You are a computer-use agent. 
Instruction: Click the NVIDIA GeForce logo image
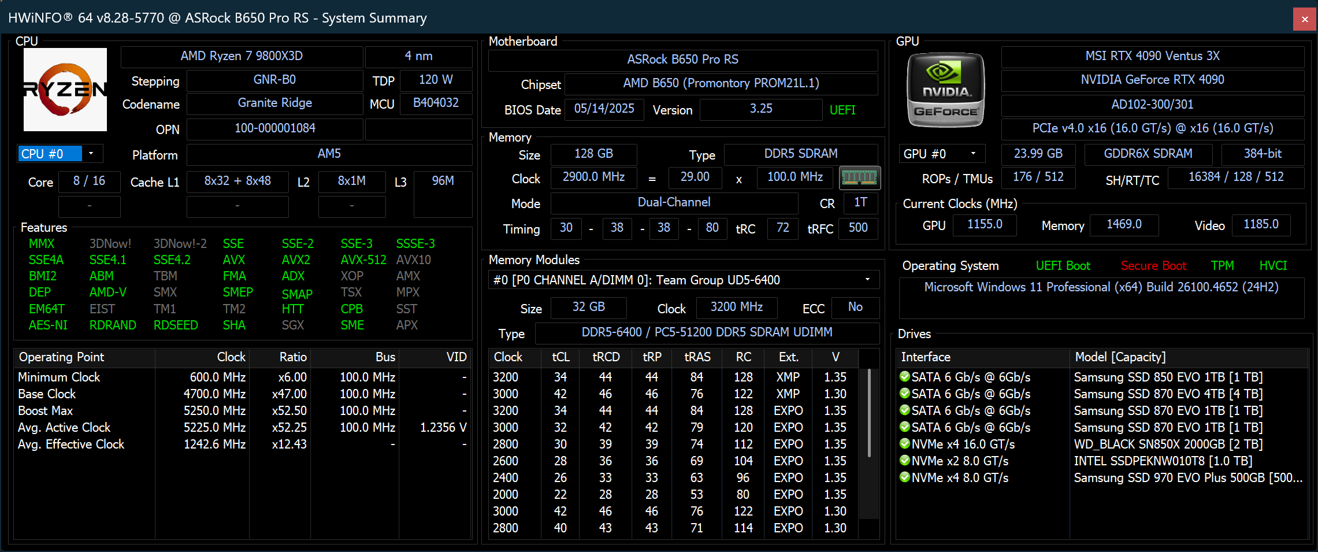[x=945, y=90]
